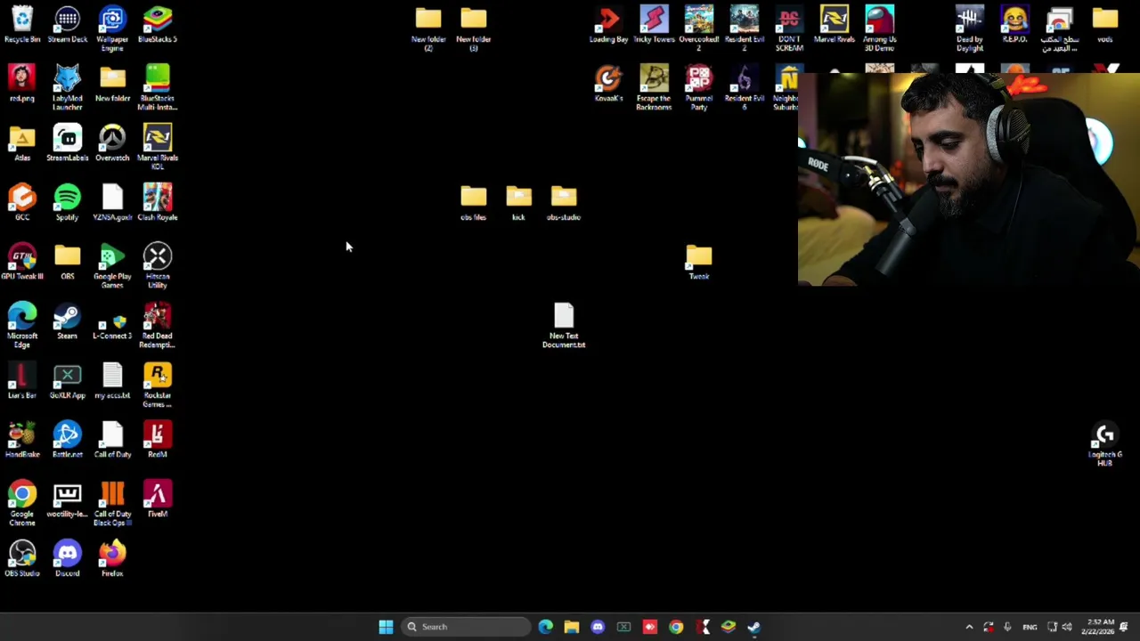Select Red Dead Redemption shortcut

[x=158, y=325]
